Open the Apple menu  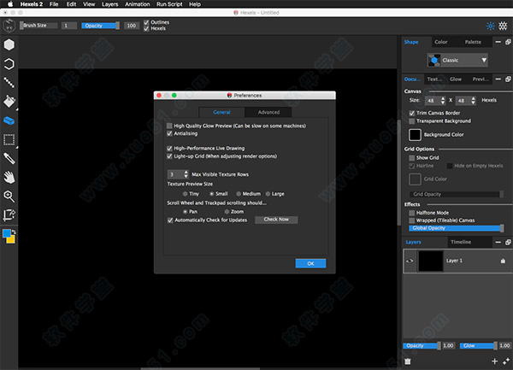10,4
